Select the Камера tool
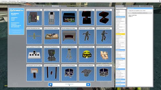 click(x=120, y=62)
